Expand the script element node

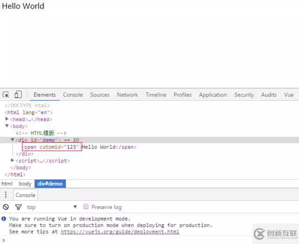click(13, 160)
